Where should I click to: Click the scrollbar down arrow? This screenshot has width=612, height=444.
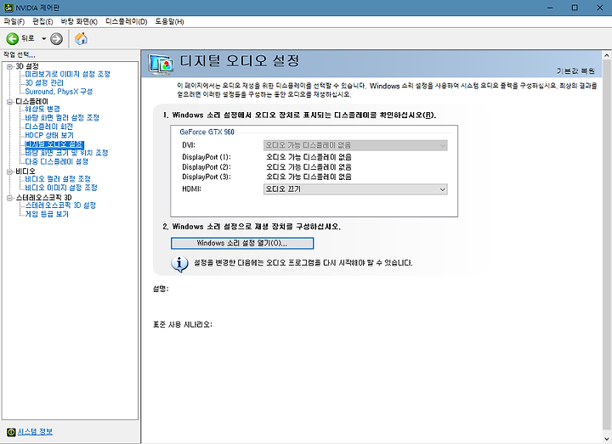[607, 439]
